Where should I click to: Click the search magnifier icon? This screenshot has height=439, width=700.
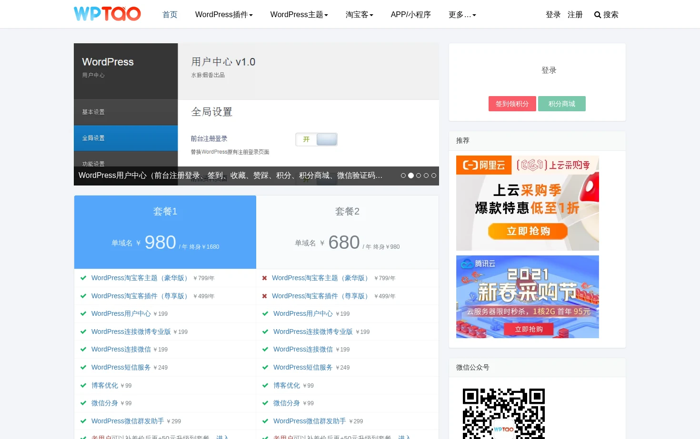click(x=597, y=15)
